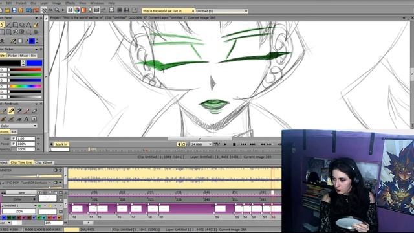Select the flood fill bucket tool
The image size is (414, 233).
pyautogui.click(x=36, y=25)
